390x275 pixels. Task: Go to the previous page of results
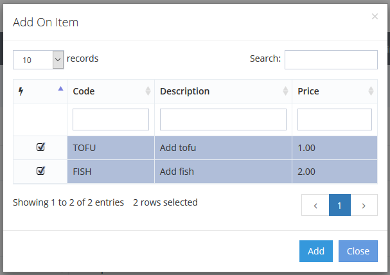click(x=315, y=206)
